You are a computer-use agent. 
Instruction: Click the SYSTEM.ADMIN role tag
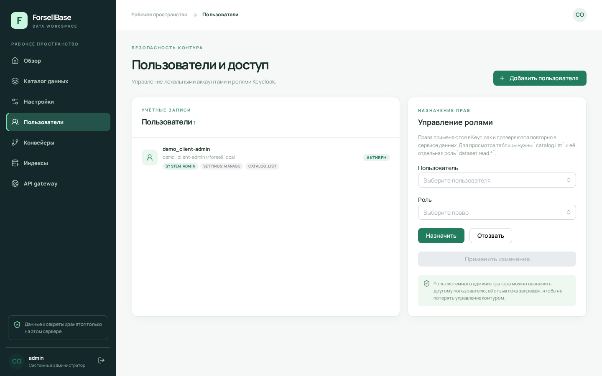click(x=180, y=166)
